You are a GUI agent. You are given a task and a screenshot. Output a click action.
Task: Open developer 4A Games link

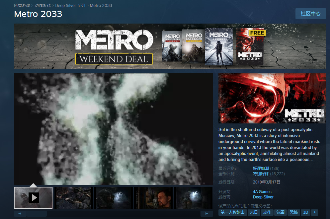tap(262, 192)
